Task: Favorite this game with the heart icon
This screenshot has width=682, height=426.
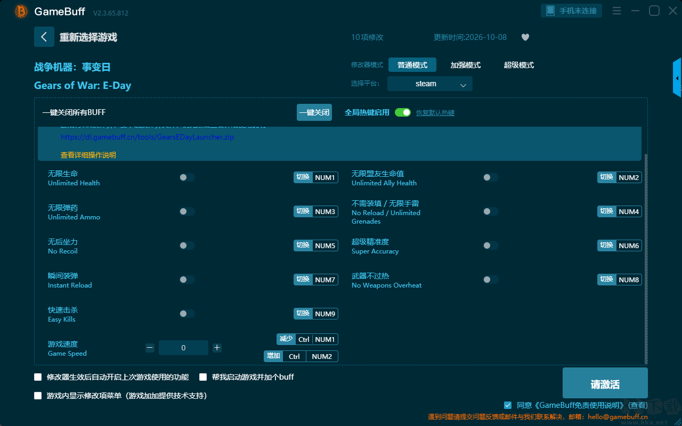Action: pyautogui.click(x=525, y=37)
